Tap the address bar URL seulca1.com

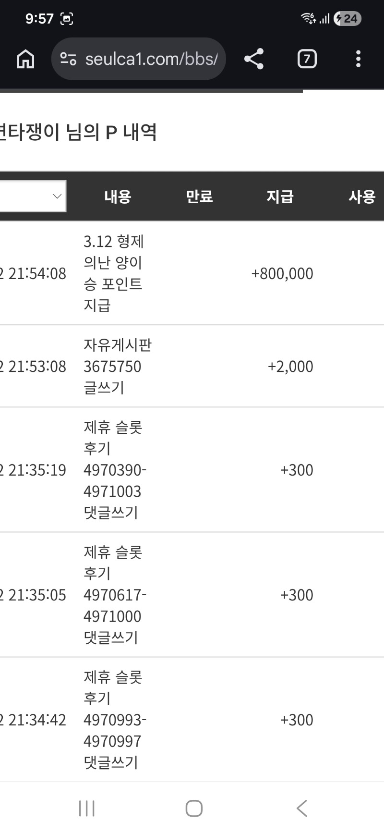point(151,59)
